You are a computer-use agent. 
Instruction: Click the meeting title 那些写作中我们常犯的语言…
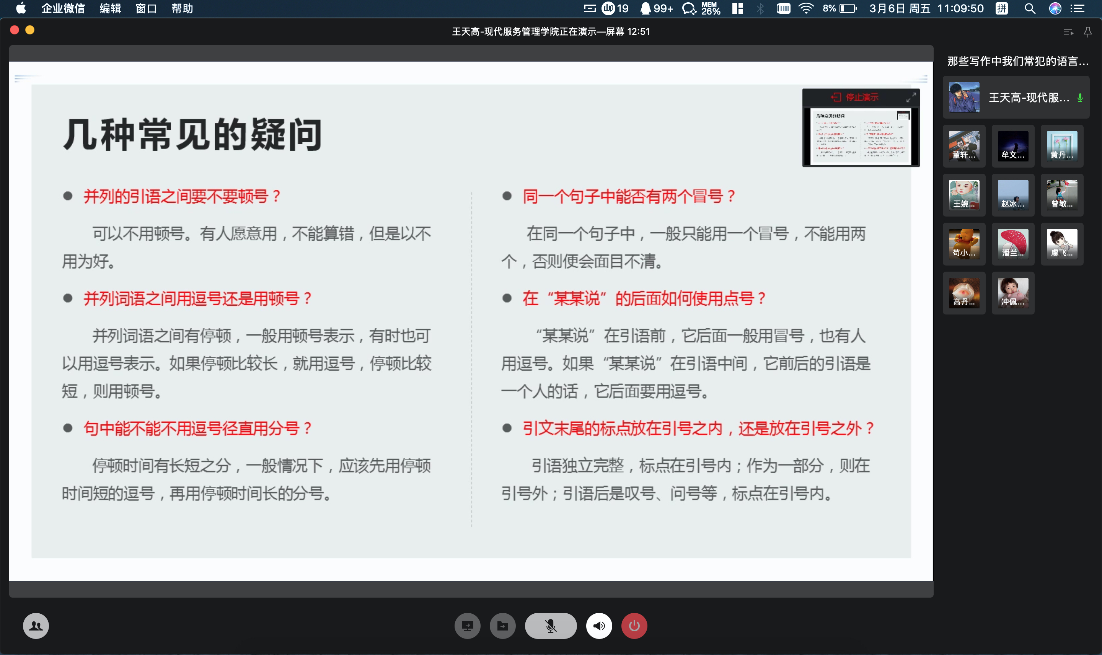click(x=1018, y=61)
